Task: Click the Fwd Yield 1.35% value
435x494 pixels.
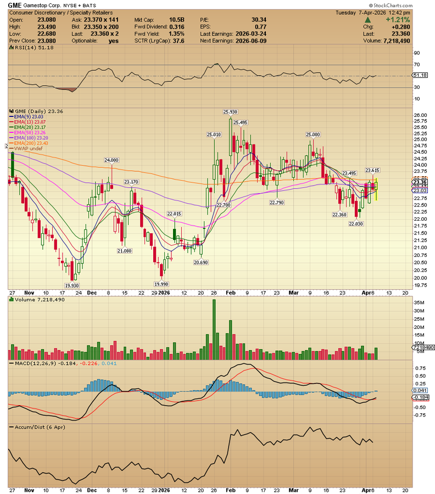Action: 176,33
